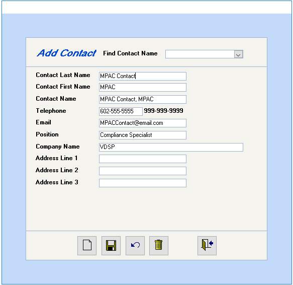Focus the Telephone number field
Screen dimensions: 293x285
(x=121, y=111)
